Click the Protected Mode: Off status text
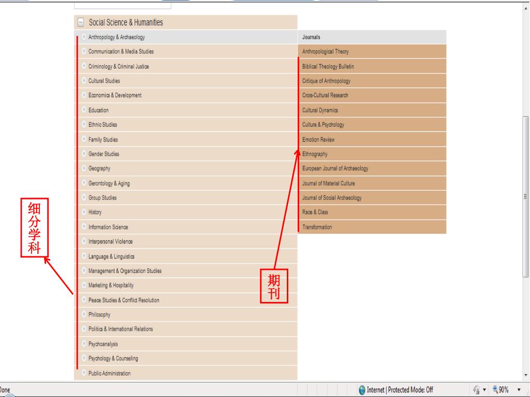530x397 pixels. point(410,390)
